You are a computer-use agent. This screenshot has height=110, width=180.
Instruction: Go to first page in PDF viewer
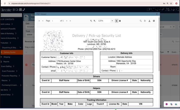coord(39,21)
